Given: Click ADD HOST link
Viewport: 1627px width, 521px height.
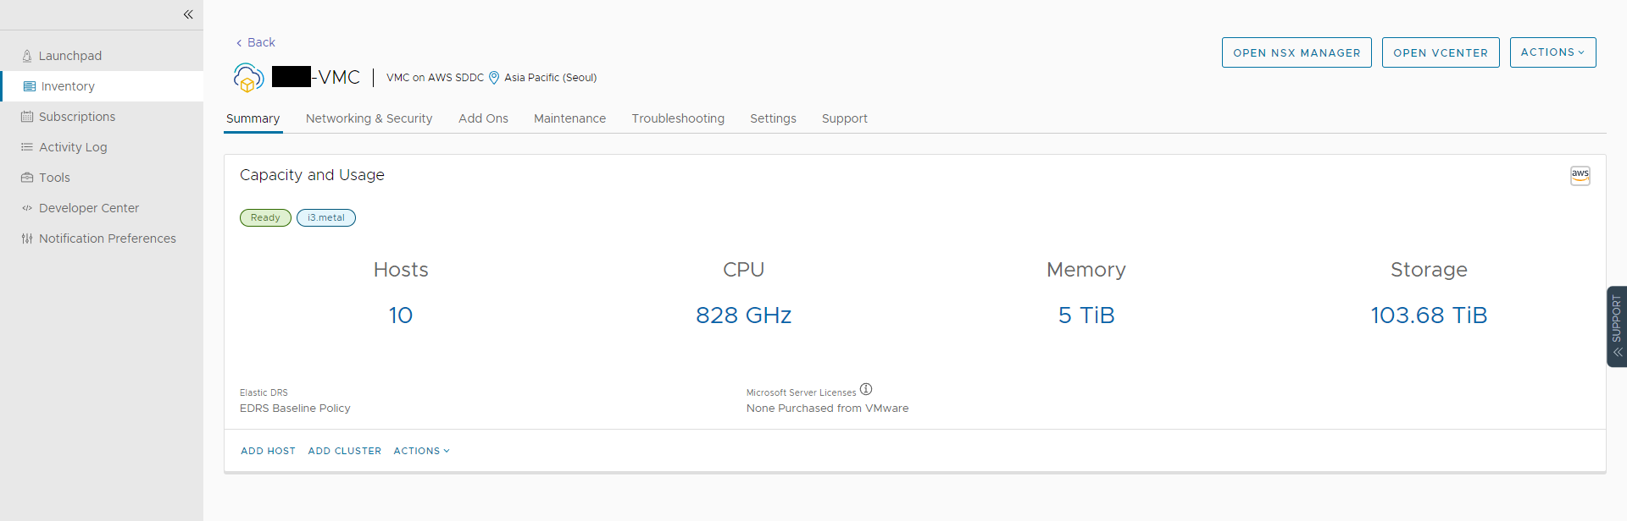Looking at the screenshot, I should click(x=268, y=451).
